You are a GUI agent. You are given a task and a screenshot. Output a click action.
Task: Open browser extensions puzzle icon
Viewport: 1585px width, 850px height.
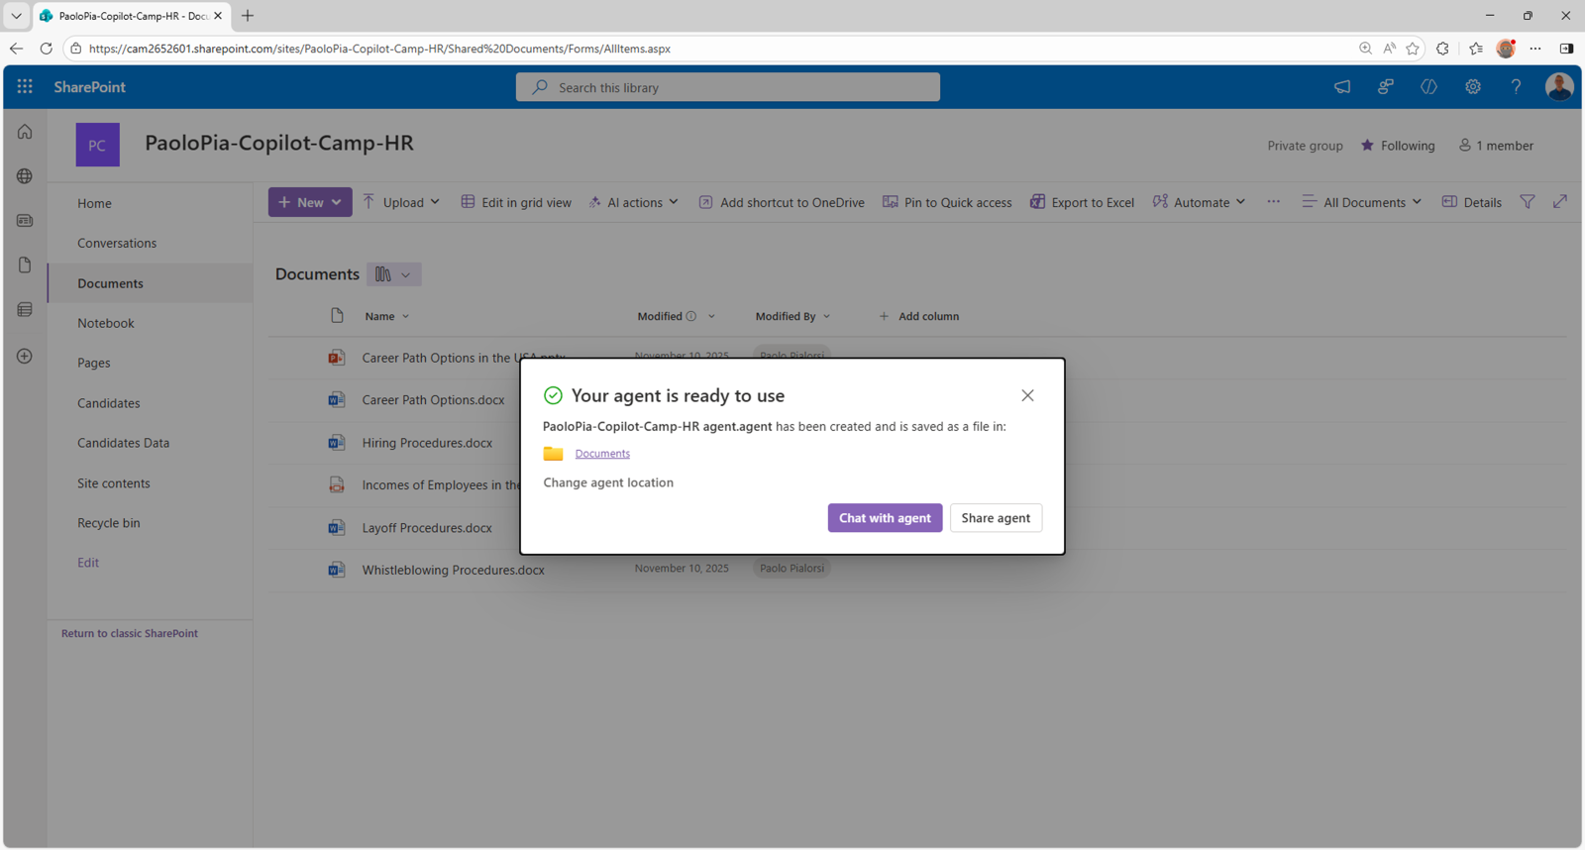1442,49
